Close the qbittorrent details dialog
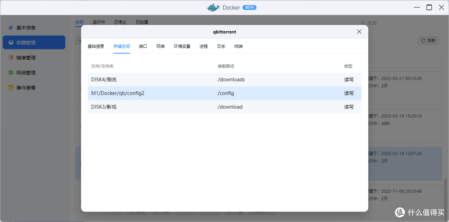Screen dimensions: 449x222 [359, 32]
